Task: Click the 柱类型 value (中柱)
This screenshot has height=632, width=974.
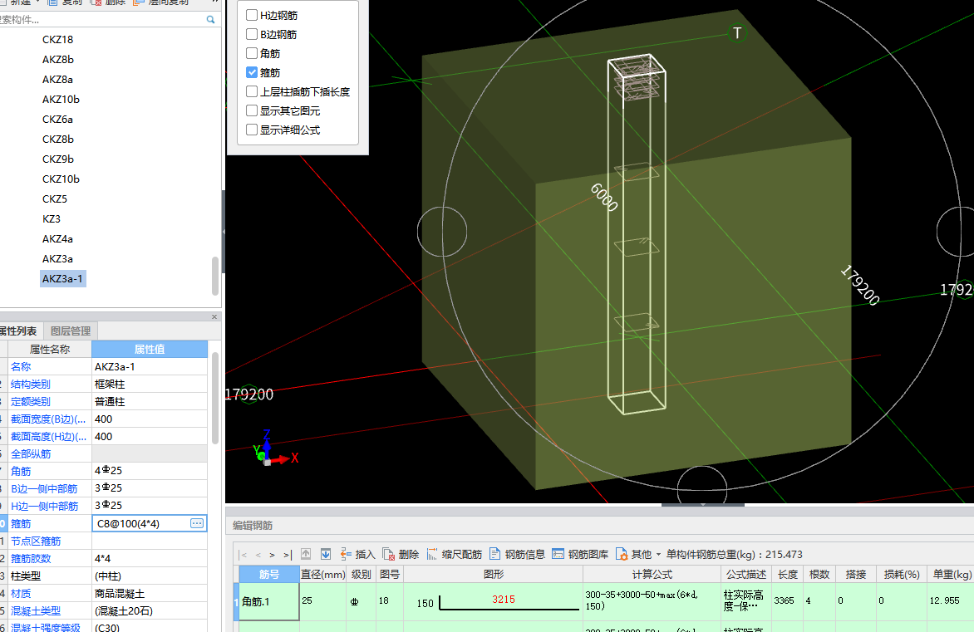Action: (x=150, y=576)
